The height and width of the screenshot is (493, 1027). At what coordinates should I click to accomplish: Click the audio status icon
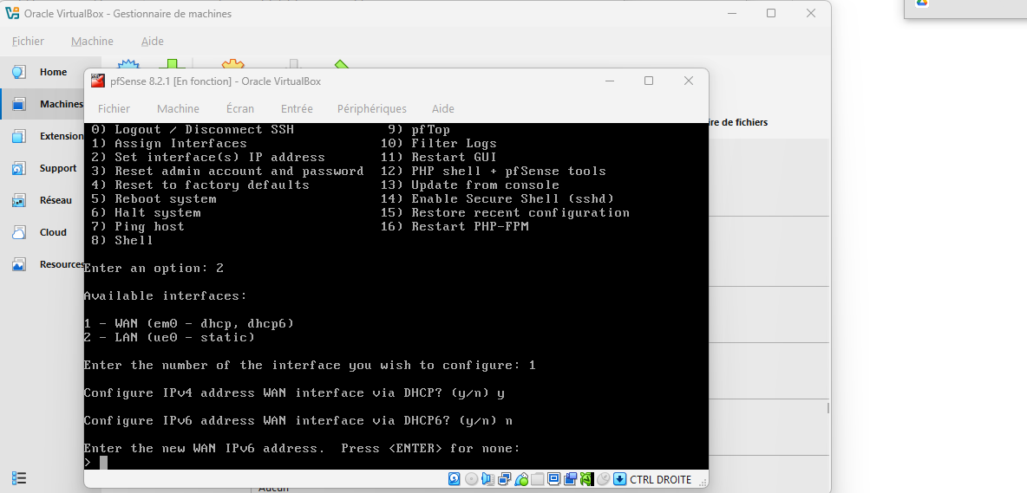coord(487,479)
